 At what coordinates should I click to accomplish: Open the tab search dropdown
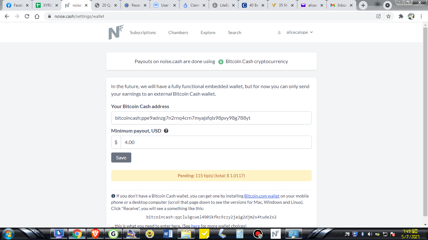coord(388,5)
